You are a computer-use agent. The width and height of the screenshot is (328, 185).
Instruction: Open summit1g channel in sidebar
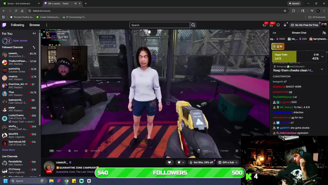click(20, 70)
